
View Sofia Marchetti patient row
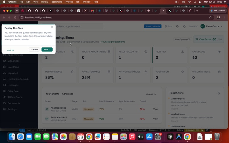(155, 119)
